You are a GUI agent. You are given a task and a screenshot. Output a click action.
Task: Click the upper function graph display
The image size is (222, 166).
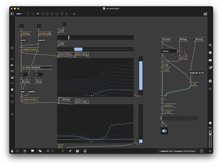[x=95, y=77]
